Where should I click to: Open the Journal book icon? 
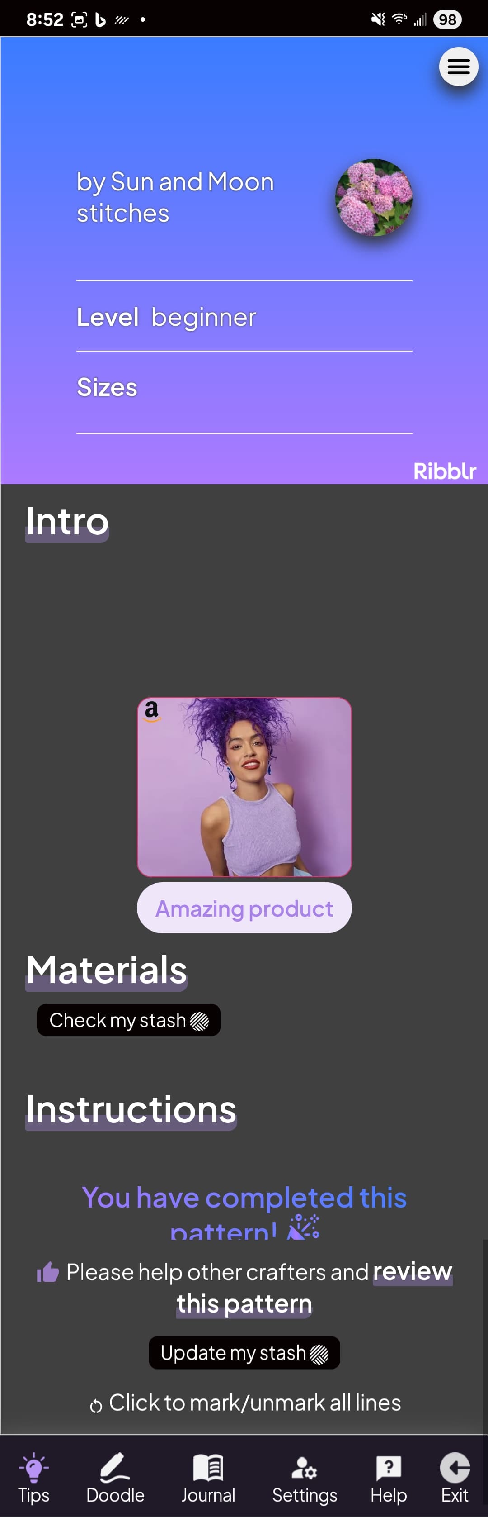208,1467
